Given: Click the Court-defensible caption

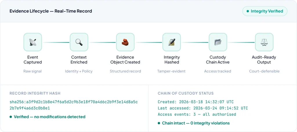Looking at the screenshot, I should click(264, 71).
